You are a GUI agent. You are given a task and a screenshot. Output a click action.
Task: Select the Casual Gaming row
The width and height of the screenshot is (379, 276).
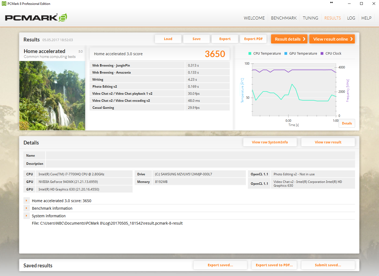[x=159, y=108]
